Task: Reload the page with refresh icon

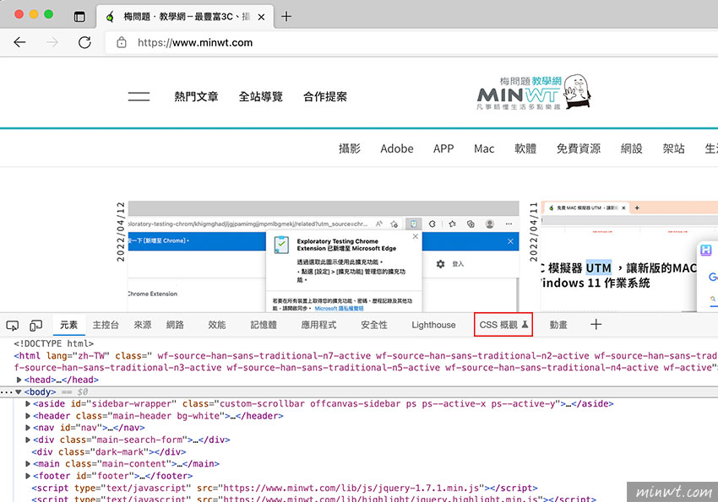Action: click(x=84, y=42)
